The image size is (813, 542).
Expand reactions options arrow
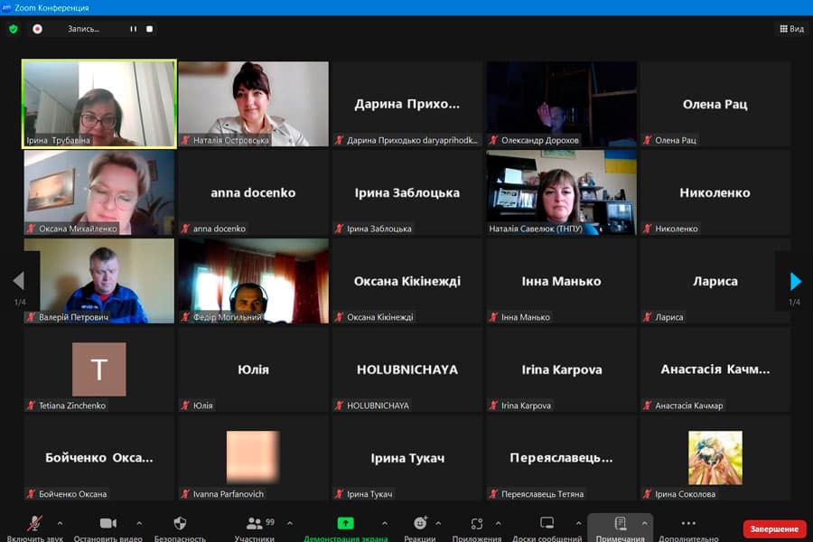click(x=438, y=523)
